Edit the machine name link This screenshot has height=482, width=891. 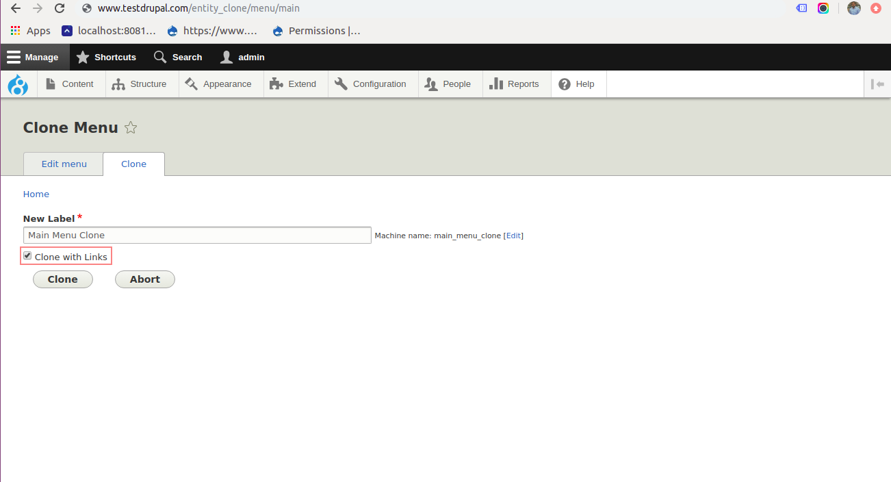coord(514,236)
